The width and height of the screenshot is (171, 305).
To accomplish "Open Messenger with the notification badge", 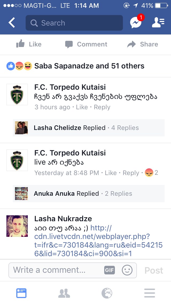I will (x=136, y=23).
